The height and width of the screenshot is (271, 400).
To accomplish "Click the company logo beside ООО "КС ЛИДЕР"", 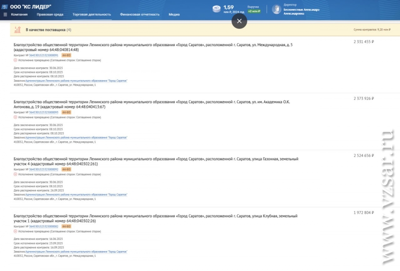I will click(5, 7).
